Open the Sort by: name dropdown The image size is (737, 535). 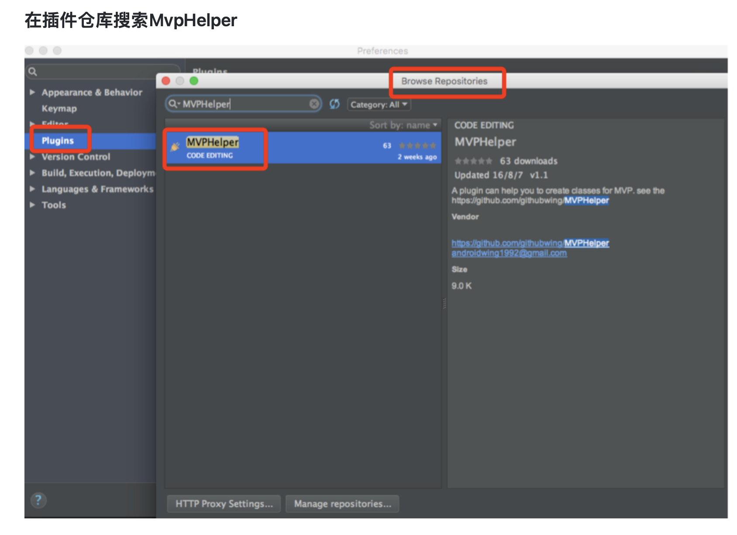[x=402, y=125]
